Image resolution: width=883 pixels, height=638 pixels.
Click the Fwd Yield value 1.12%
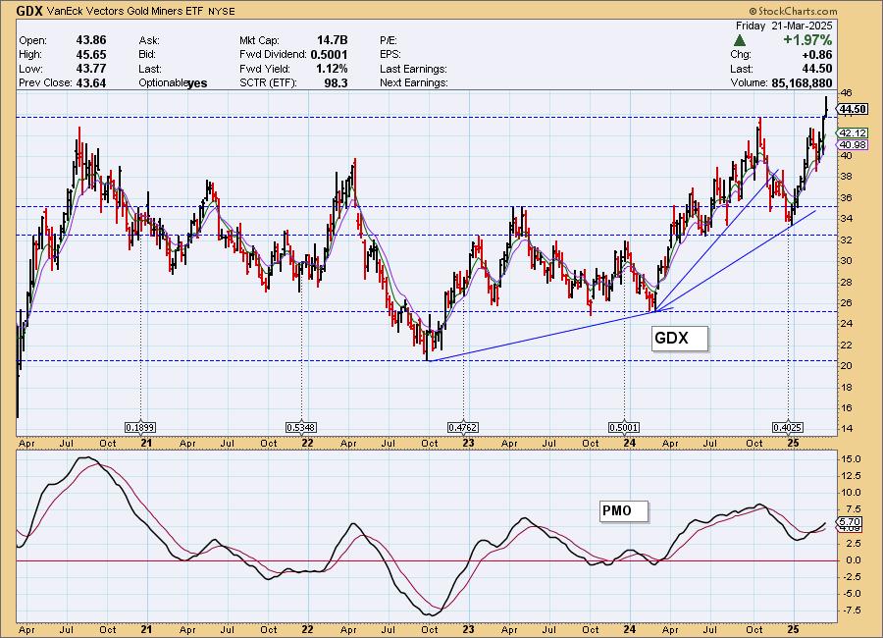tap(332, 68)
